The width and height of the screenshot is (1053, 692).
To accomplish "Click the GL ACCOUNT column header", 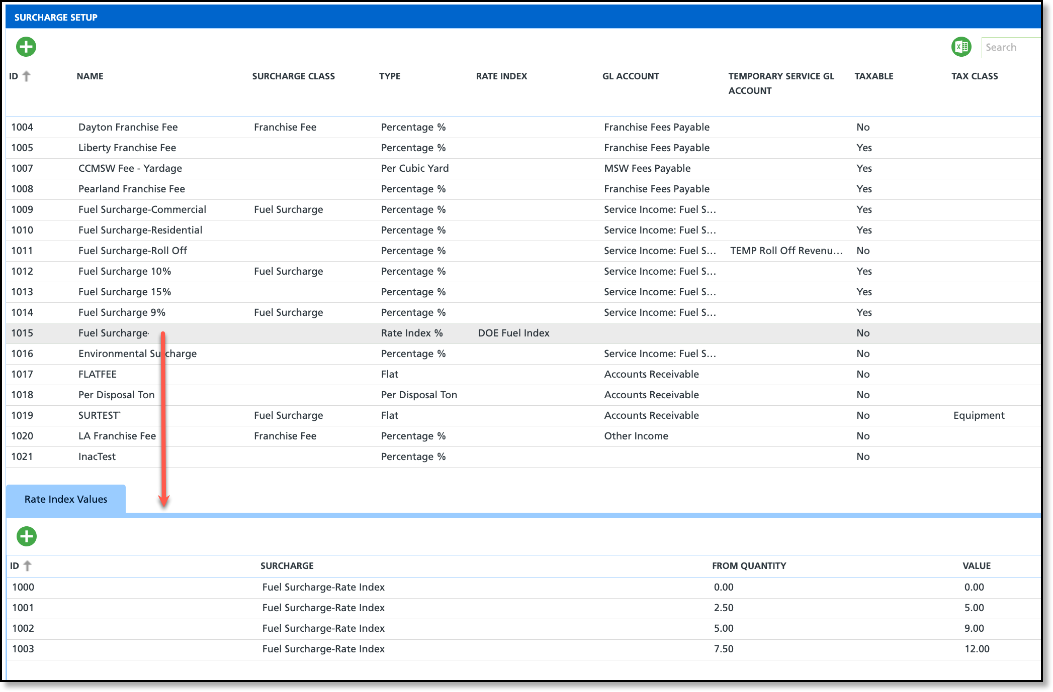I will pos(631,76).
